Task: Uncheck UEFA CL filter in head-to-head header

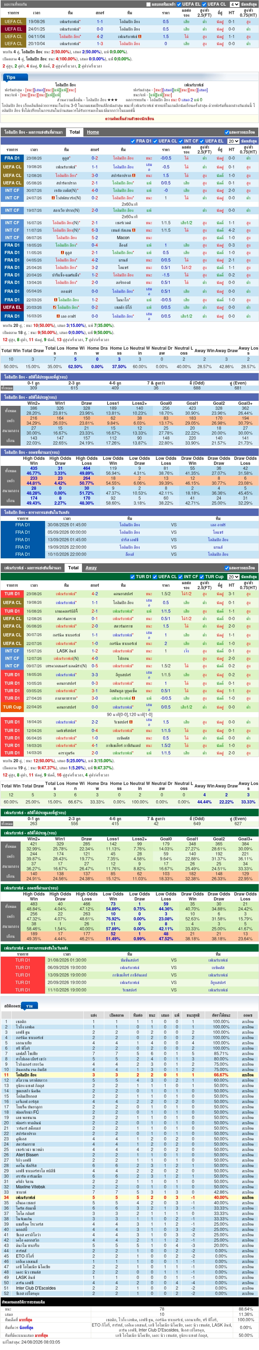Action: point(205,4)
